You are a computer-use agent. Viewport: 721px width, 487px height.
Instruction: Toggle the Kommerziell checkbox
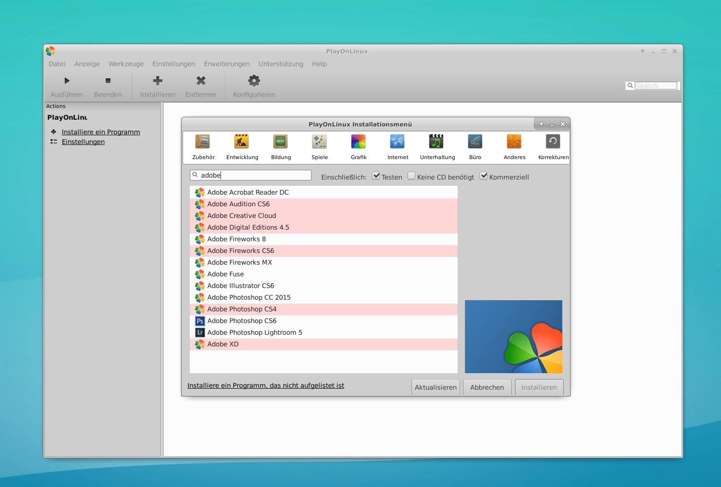(x=483, y=176)
